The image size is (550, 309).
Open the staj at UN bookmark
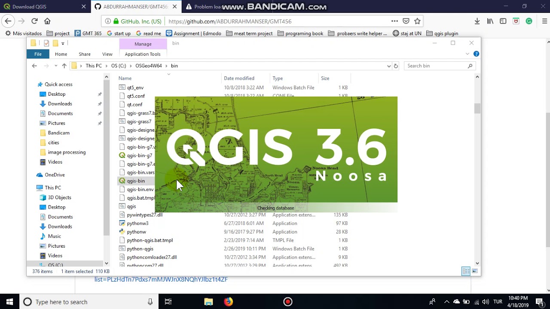click(x=407, y=33)
